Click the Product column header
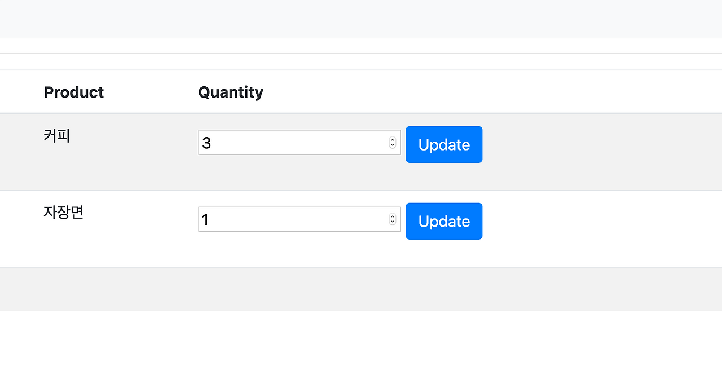Screen dimensions: 722x367 pos(73,92)
